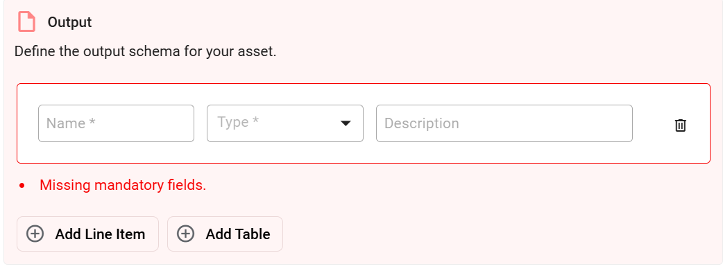Click the trash icon to delete the row
Viewport: 723px width, 271px height.
[x=681, y=125]
